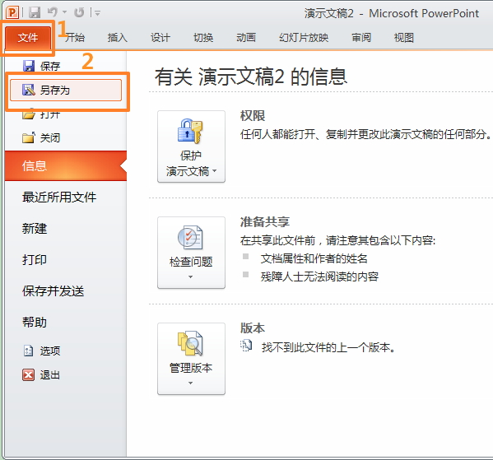The height and width of the screenshot is (460, 493).
Task: Click the 检查问题 checklist icon
Action: (x=190, y=237)
